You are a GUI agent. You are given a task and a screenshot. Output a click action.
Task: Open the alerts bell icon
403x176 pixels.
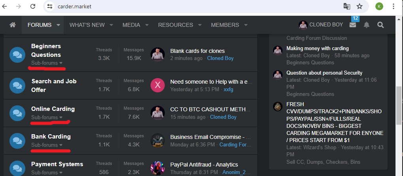click(x=367, y=25)
